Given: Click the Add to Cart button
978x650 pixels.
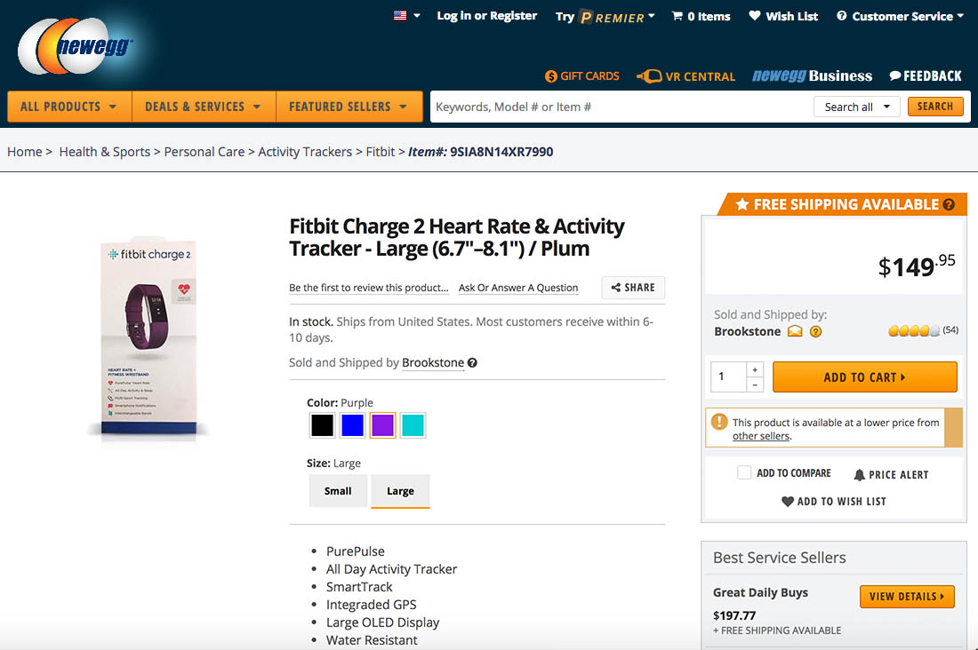Looking at the screenshot, I should pyautogui.click(x=864, y=377).
